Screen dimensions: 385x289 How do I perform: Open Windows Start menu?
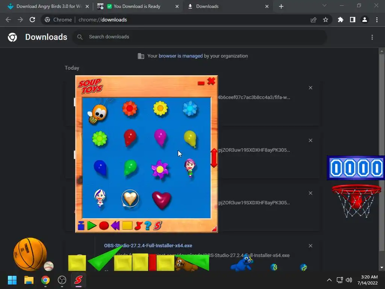[12, 280]
